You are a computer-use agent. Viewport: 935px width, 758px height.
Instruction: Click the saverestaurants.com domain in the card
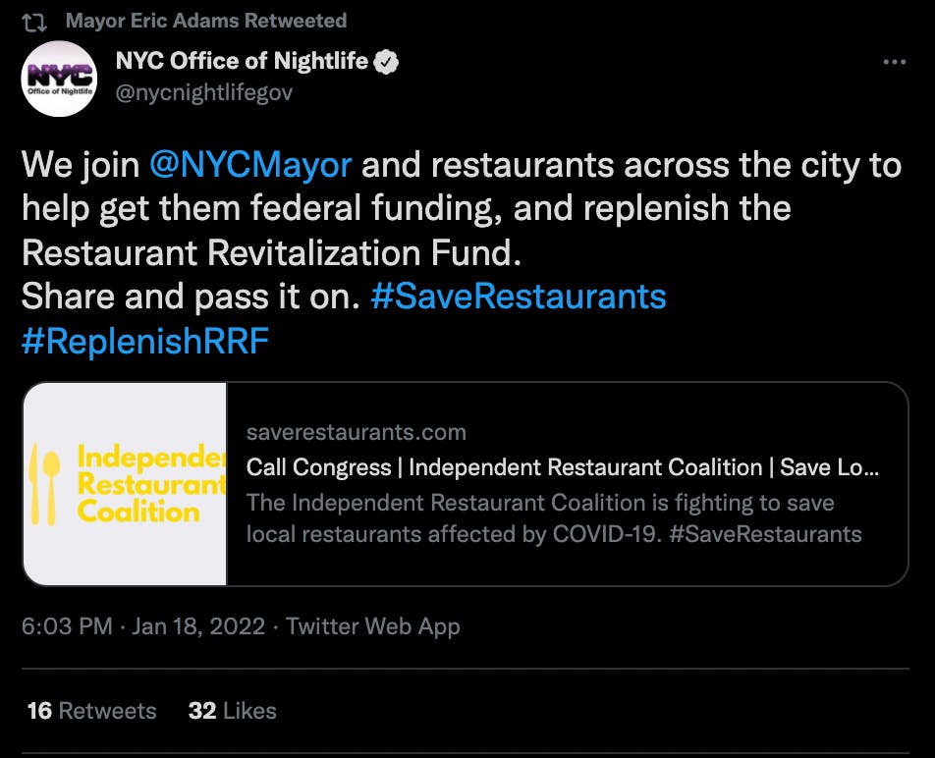pos(357,432)
